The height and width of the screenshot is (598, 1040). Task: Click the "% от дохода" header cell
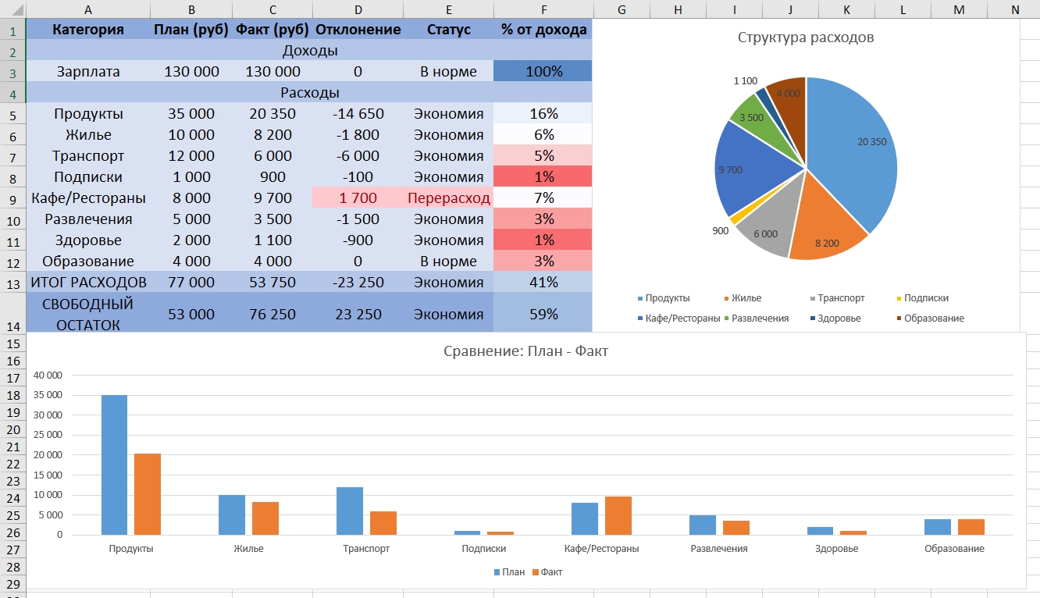coord(543,30)
